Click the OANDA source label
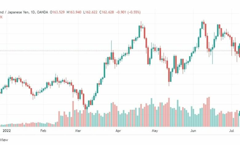 point(42,12)
